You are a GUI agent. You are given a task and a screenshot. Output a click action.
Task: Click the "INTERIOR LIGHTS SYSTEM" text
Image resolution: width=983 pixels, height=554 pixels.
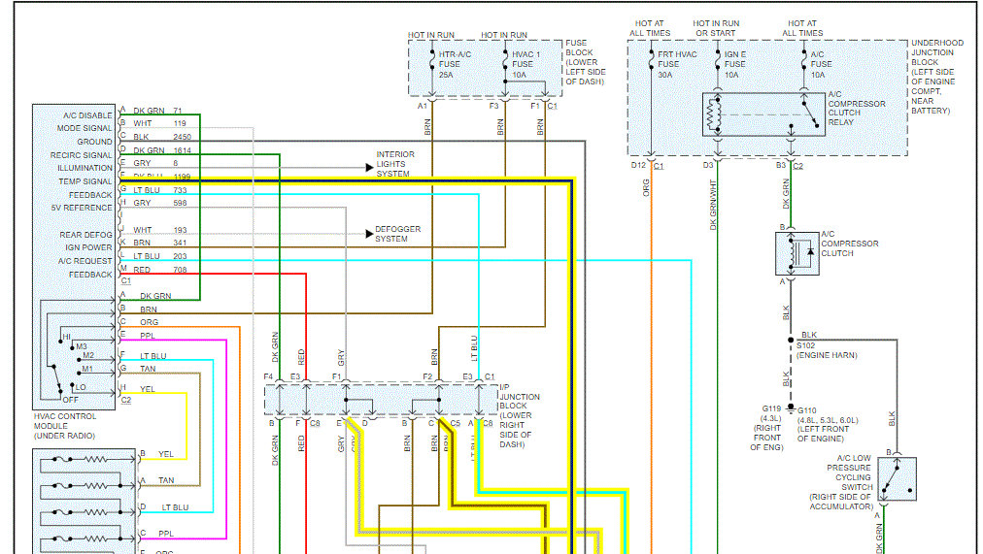point(395,164)
